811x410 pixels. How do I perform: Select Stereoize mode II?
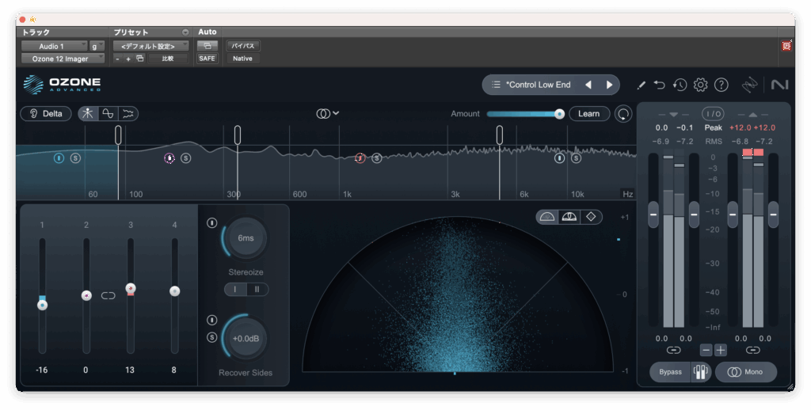(257, 290)
